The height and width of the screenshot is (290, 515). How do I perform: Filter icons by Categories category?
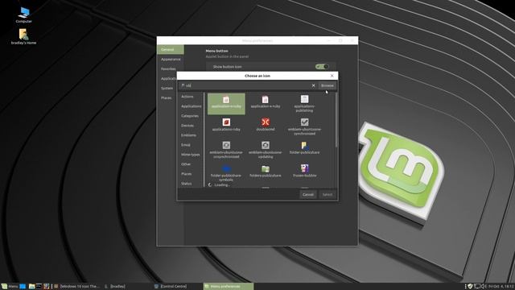point(190,116)
